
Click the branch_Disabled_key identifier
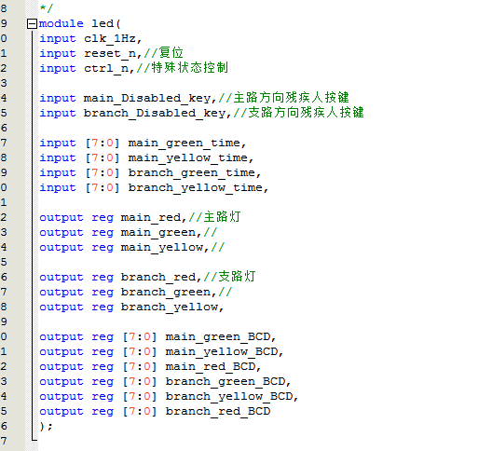click(x=155, y=114)
